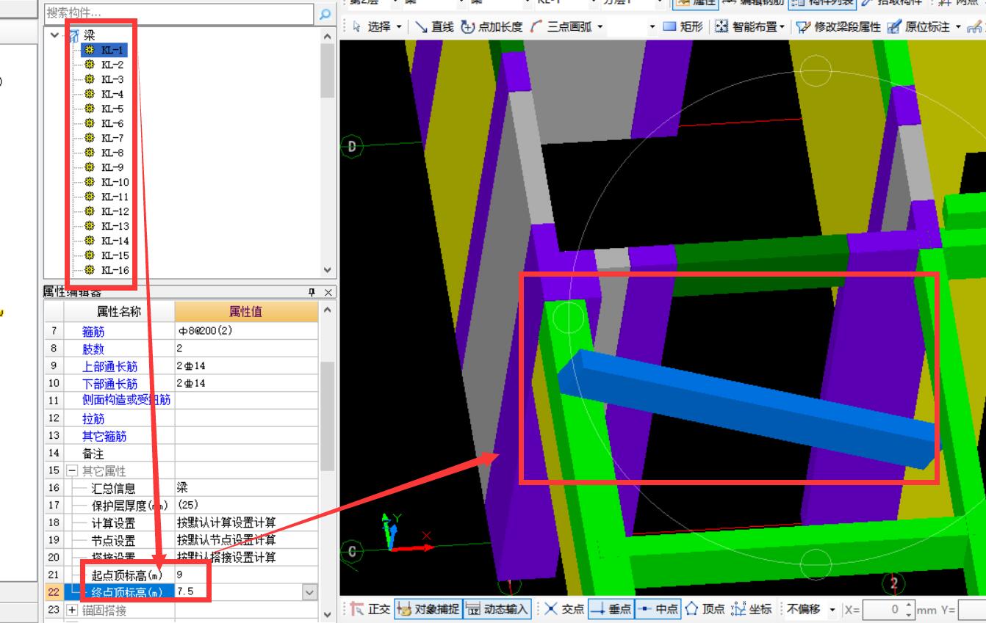Select the 点加长度 tool

(492, 26)
